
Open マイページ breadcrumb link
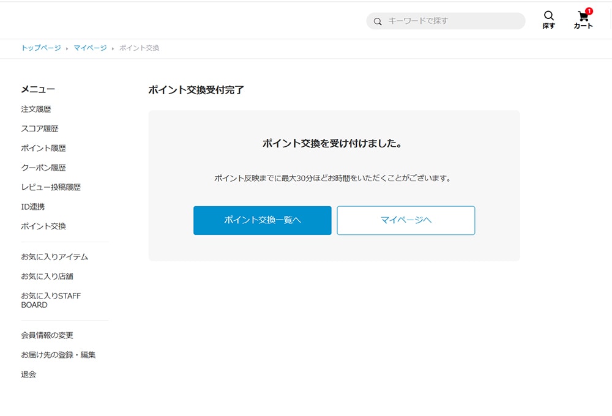point(90,48)
